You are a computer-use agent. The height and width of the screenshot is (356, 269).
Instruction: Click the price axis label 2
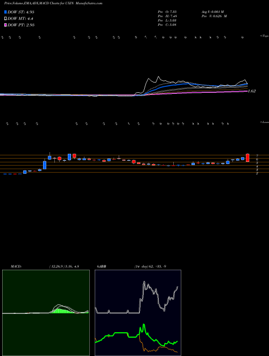(x=257, y=173)
